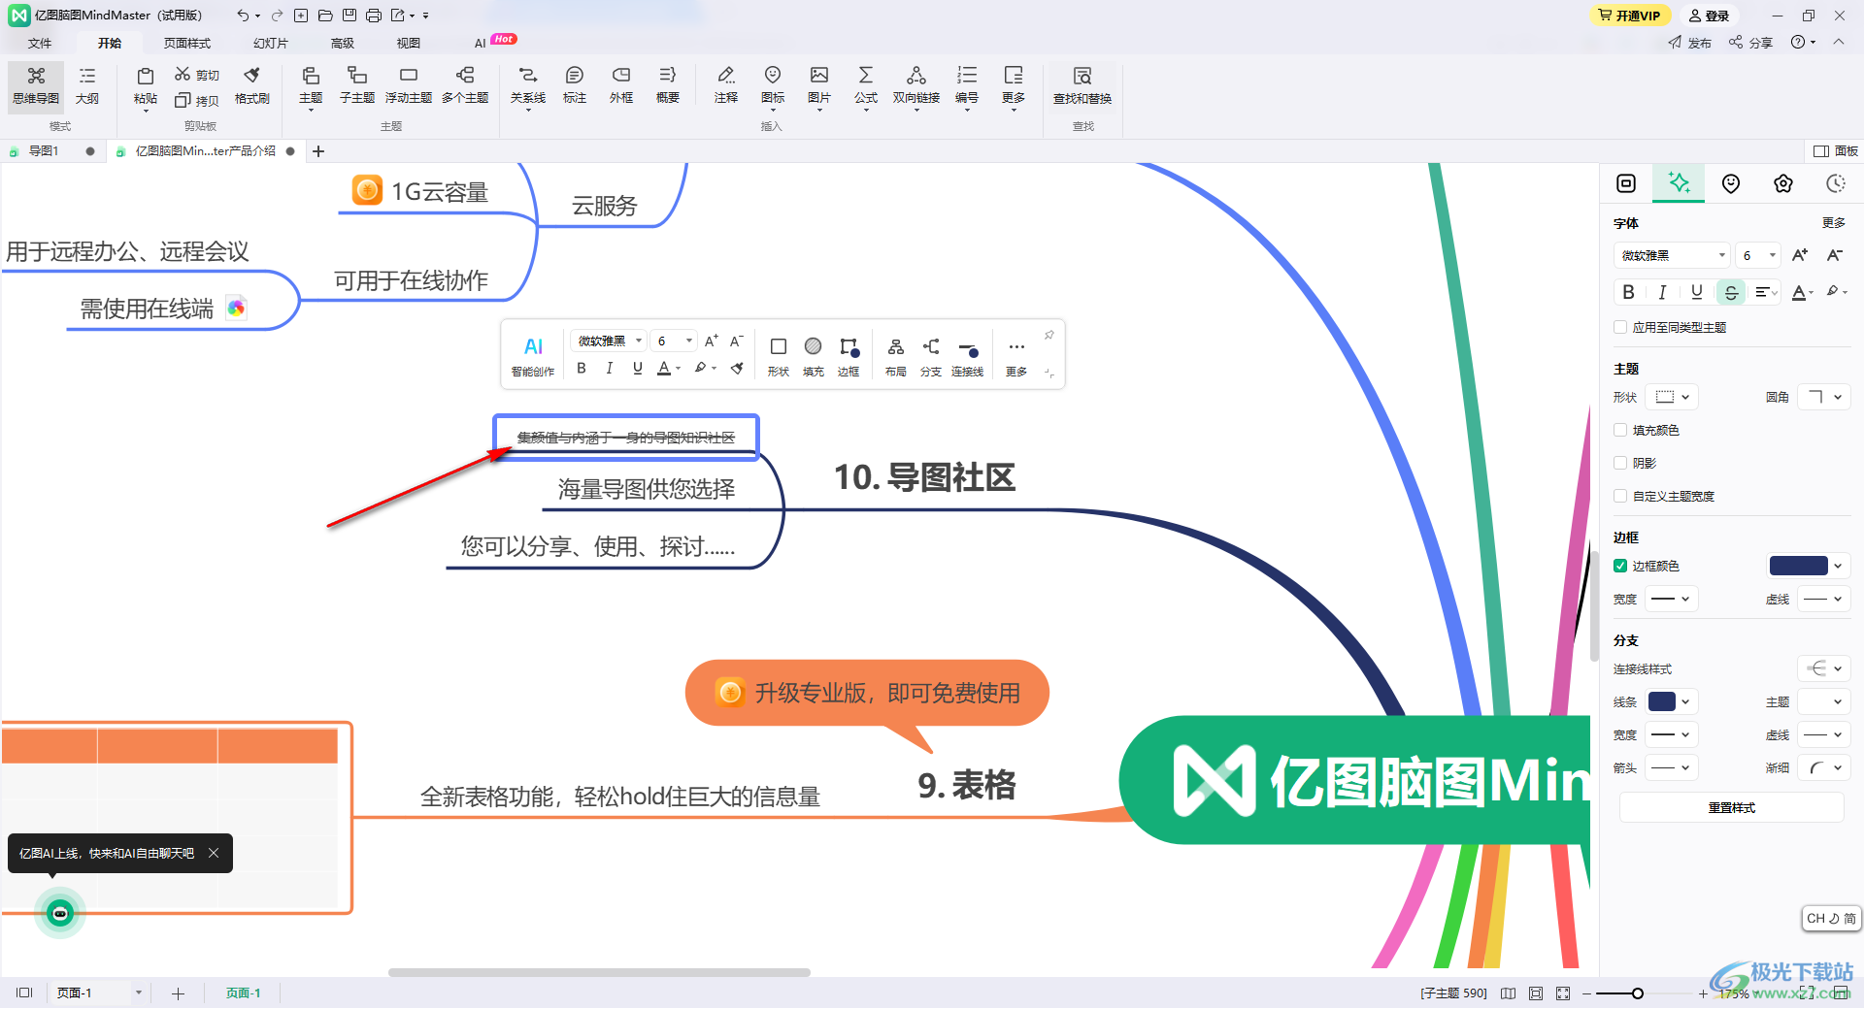This screenshot has width=1864, height=1009.
Task: Switch to Slideshow (幻灯片) tab
Action: 271,43
